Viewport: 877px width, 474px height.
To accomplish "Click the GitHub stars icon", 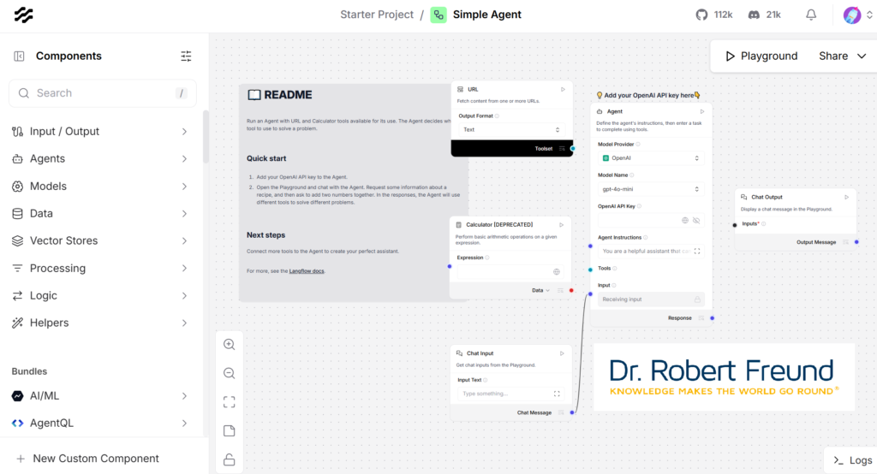I will pyautogui.click(x=701, y=15).
